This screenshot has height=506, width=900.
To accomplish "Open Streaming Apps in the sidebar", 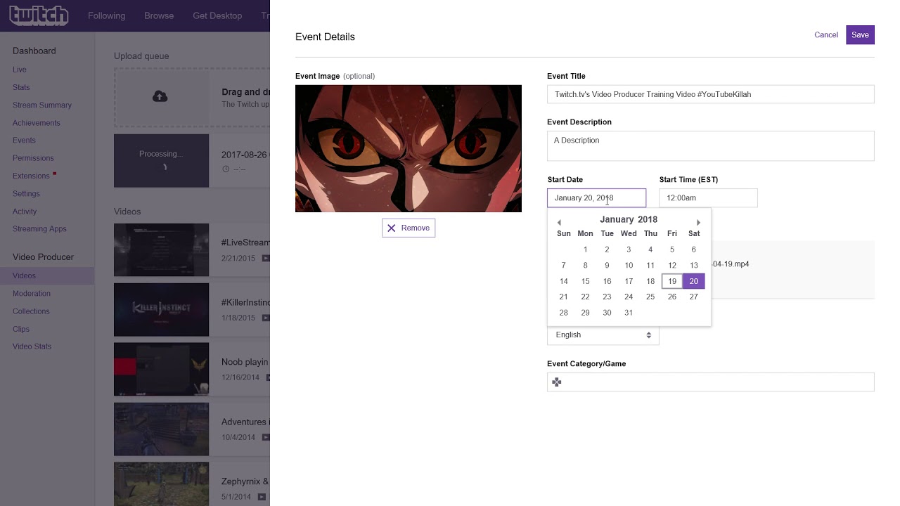I will [x=39, y=229].
